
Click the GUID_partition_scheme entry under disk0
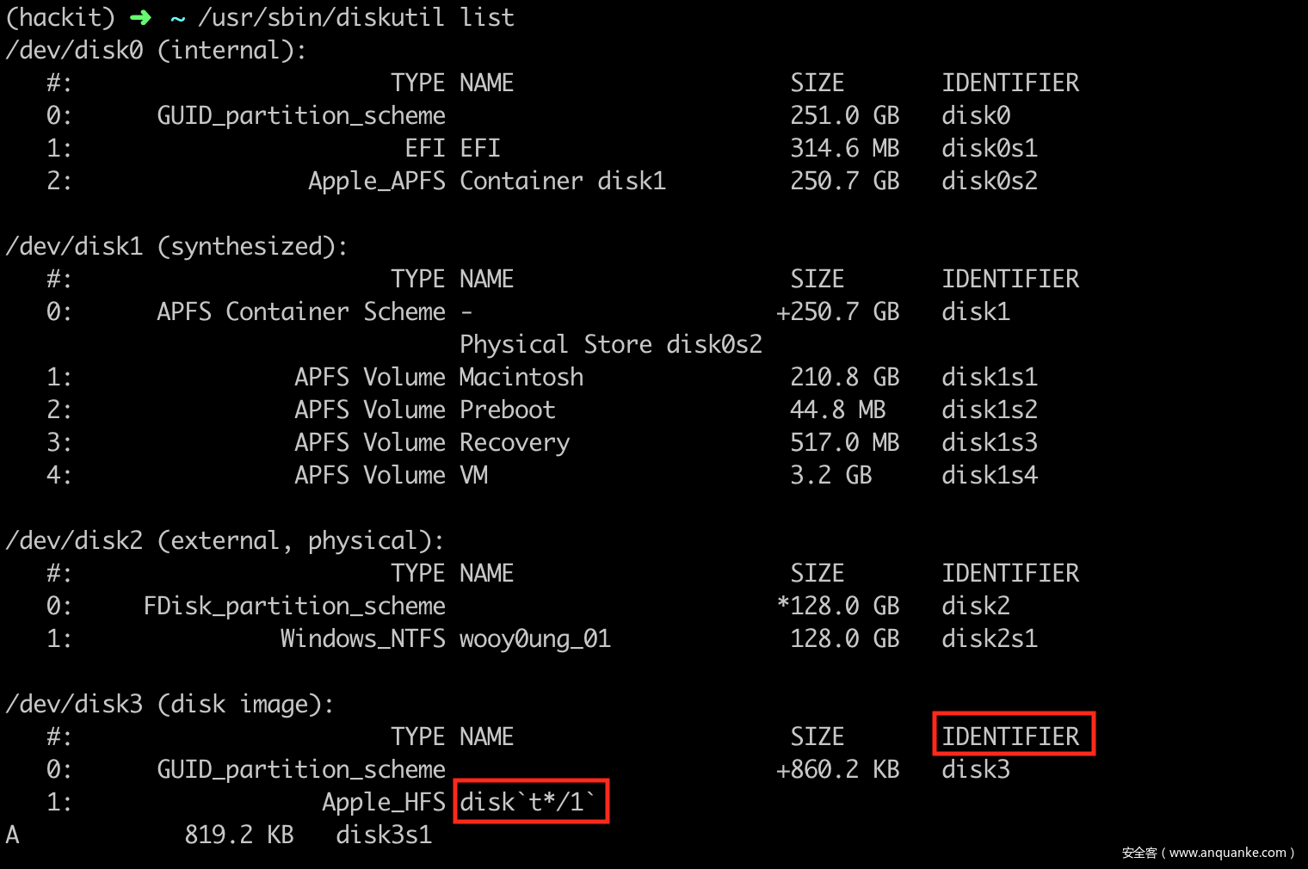click(300, 115)
